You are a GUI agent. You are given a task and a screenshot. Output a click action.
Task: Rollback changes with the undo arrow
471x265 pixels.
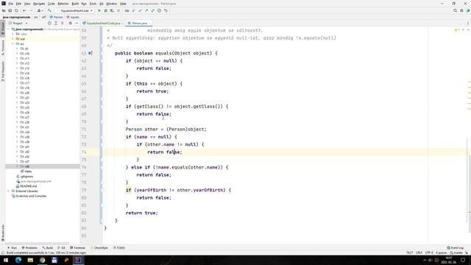tap(166, 10)
